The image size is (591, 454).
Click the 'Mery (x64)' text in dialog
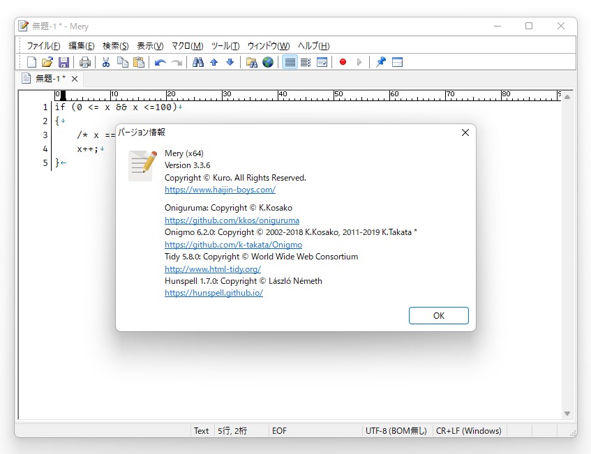click(x=184, y=153)
